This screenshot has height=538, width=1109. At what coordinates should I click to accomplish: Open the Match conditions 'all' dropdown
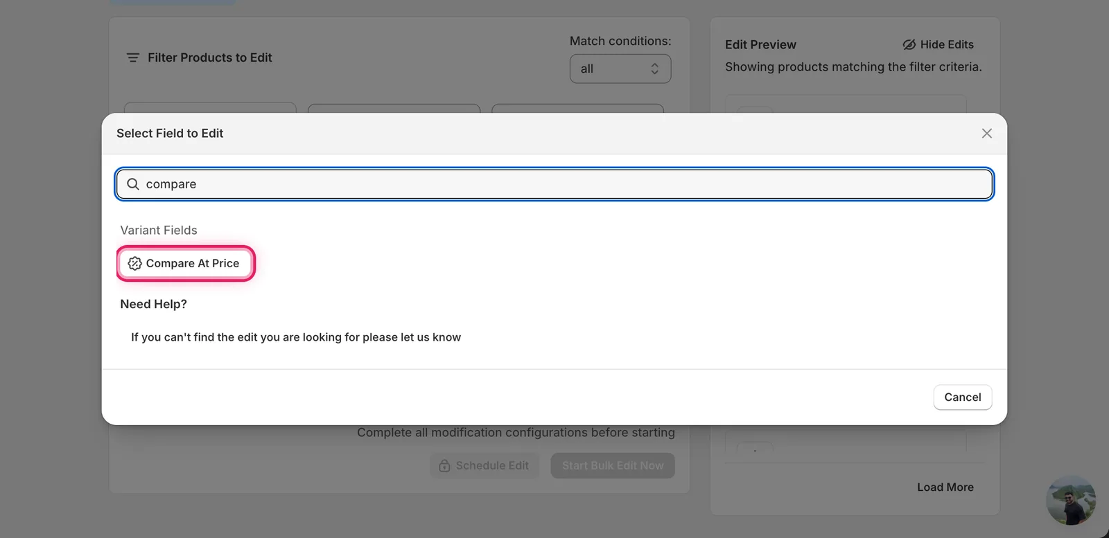tap(620, 69)
